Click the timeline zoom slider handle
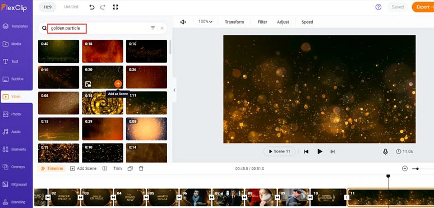The width and height of the screenshot is (434, 208). click(417, 168)
